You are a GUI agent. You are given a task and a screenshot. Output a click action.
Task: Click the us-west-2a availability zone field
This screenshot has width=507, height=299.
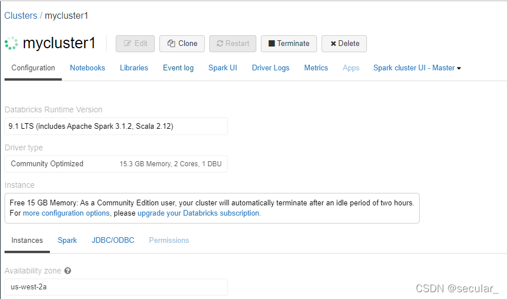click(116, 287)
